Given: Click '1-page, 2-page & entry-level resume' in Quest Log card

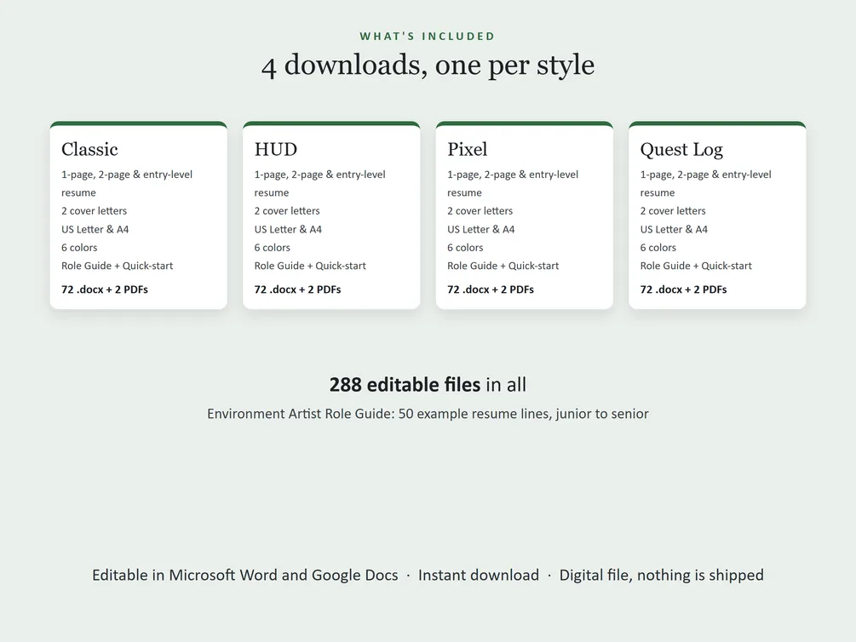Looking at the screenshot, I should [706, 183].
